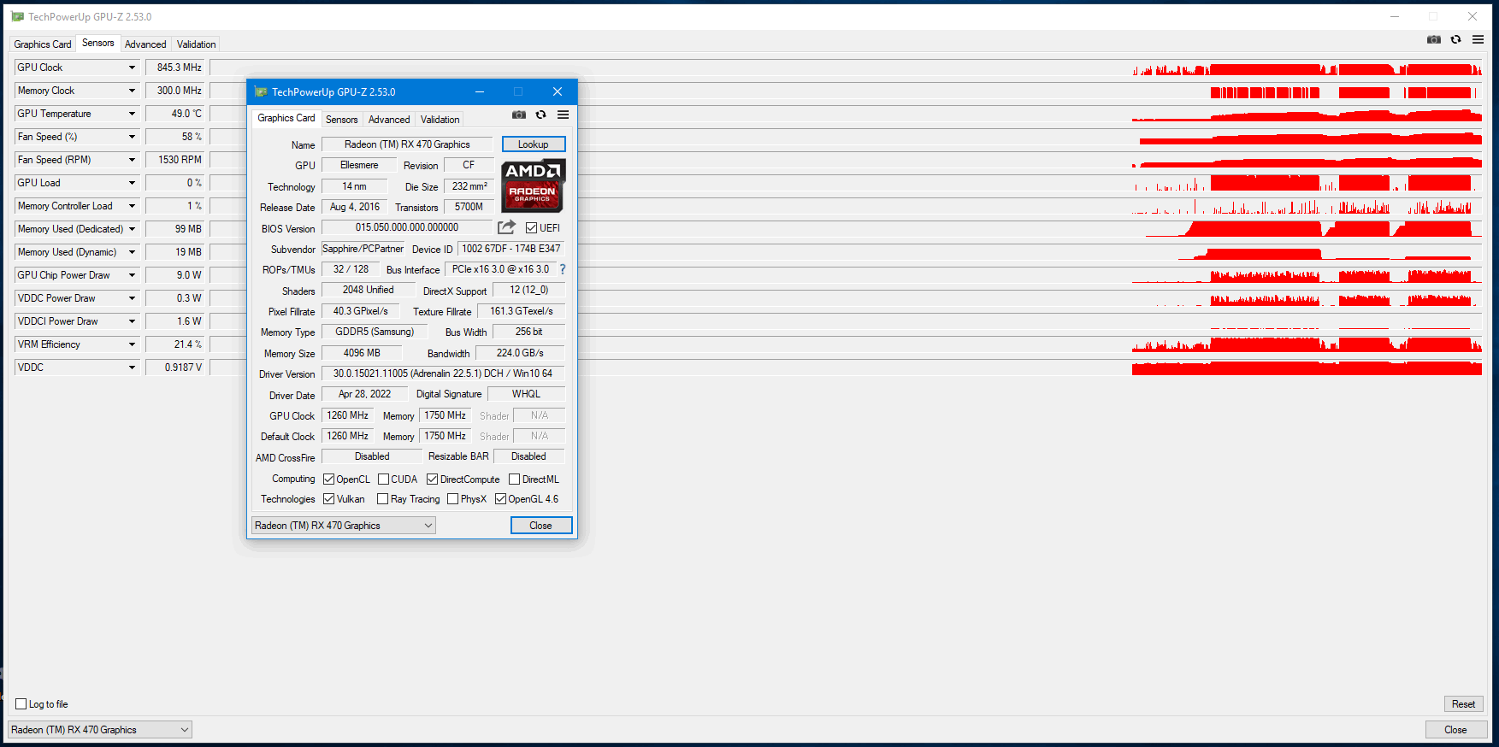Click the refresh icon in the Sensors window toolbar
The width and height of the screenshot is (1499, 747).
tap(1455, 39)
